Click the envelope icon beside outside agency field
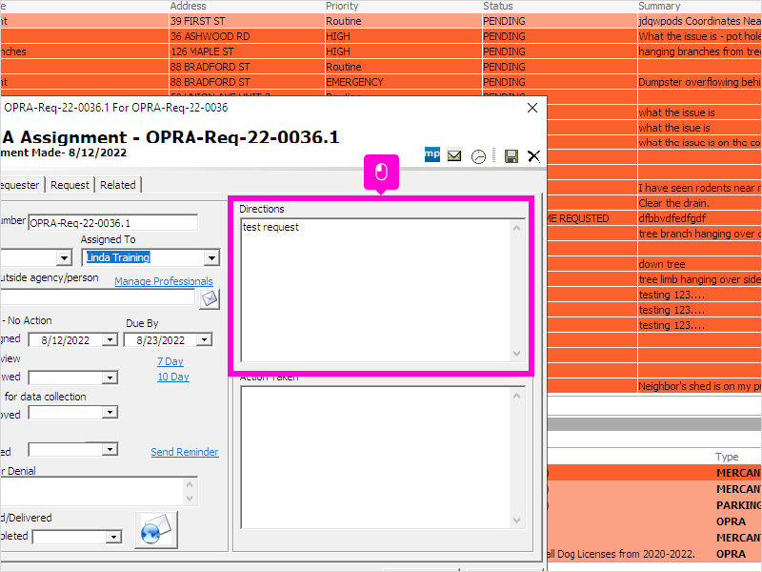This screenshot has width=762, height=572. point(210,298)
